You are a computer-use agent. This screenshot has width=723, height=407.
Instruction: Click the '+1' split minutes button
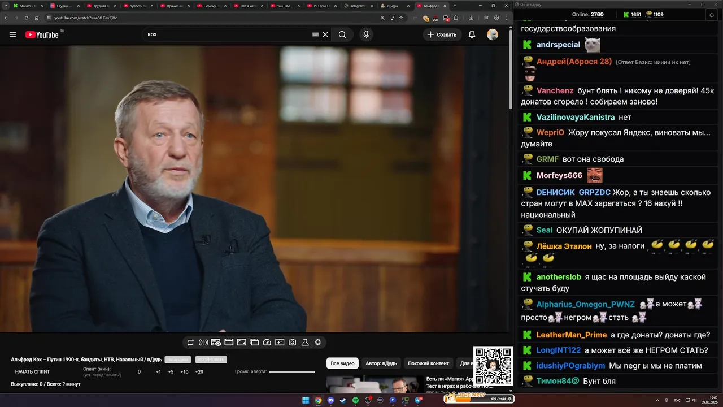tap(158, 372)
